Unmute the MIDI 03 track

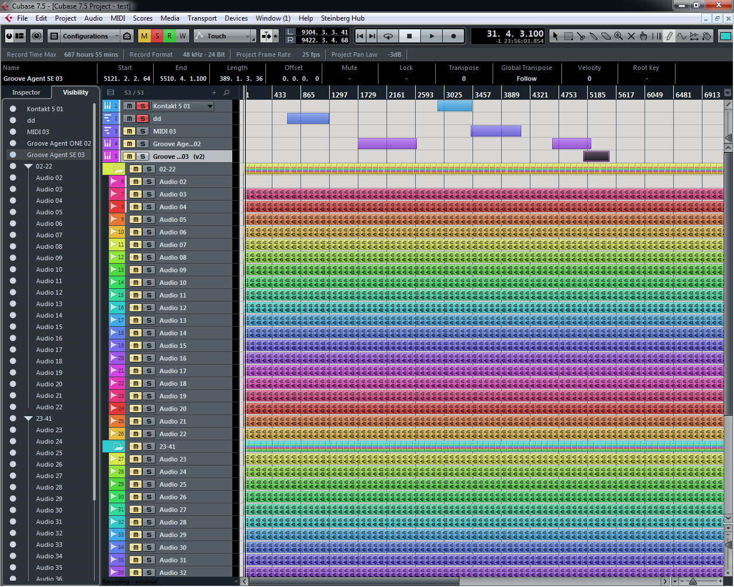pos(130,131)
